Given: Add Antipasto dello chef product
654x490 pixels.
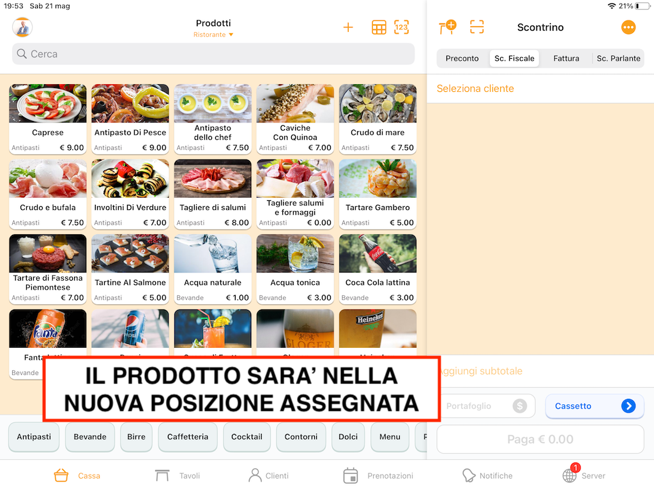Looking at the screenshot, I should 213,119.
